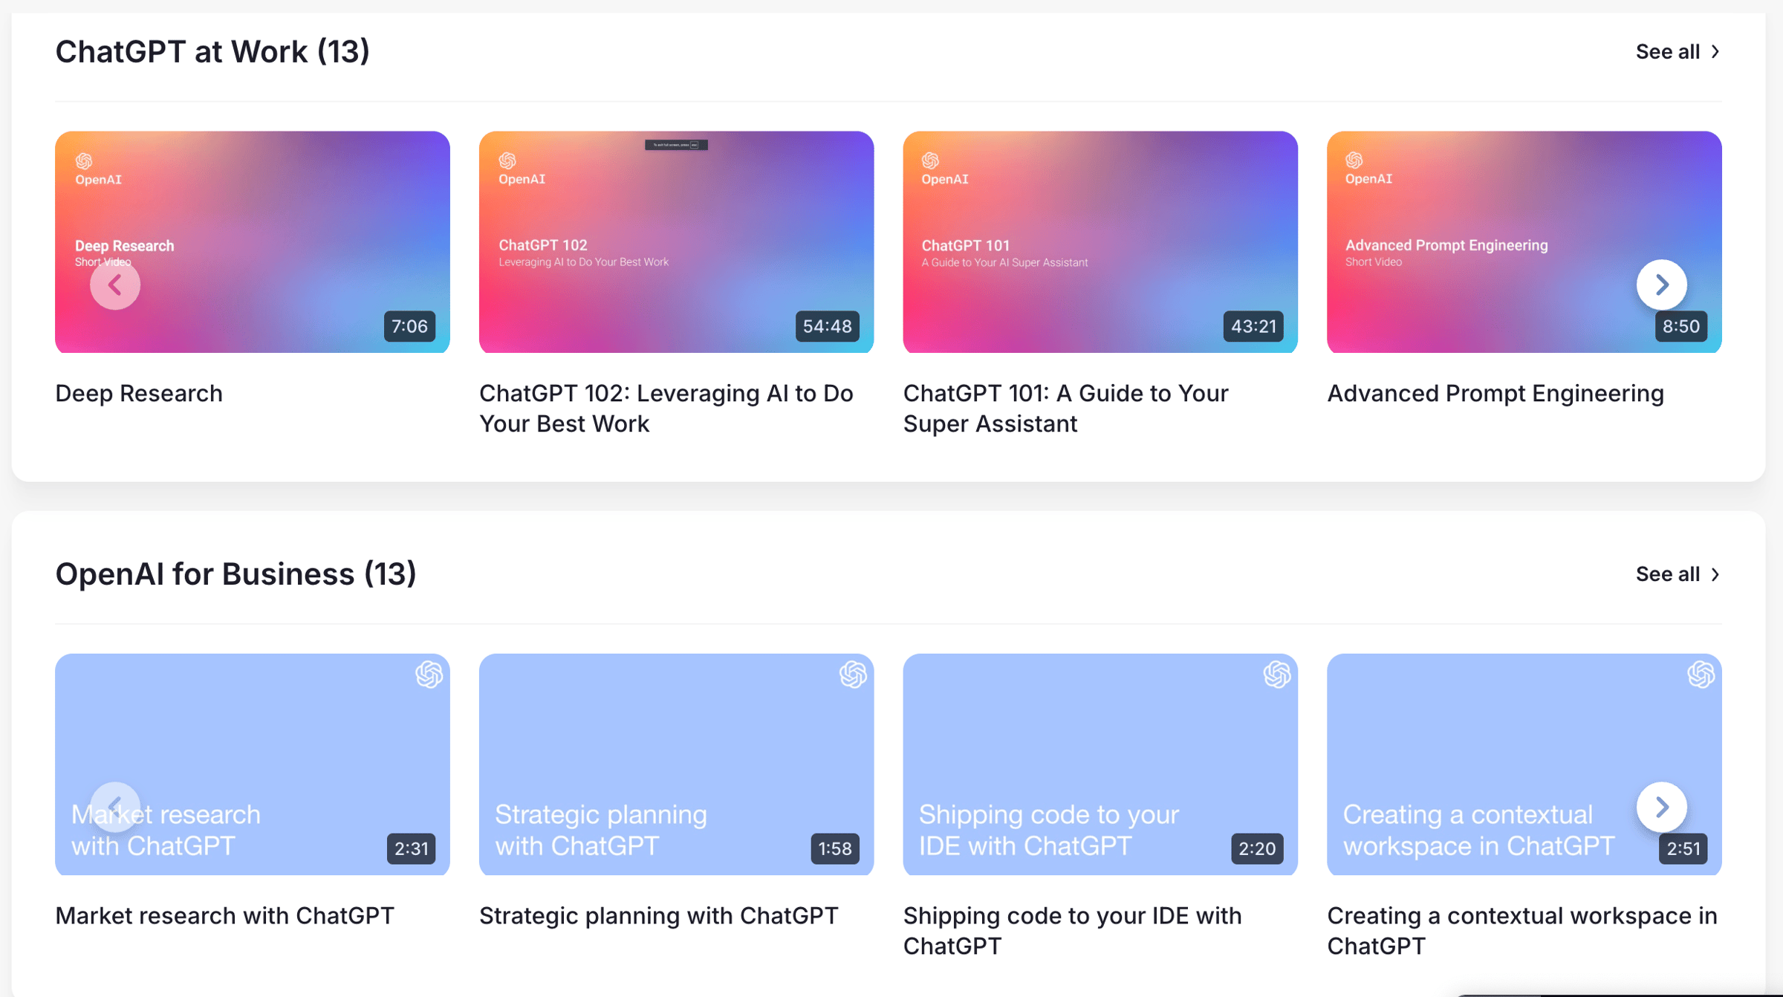The image size is (1783, 997).
Task: Click OpenAI knot logo on contextual workspace card
Action: coord(1701,675)
